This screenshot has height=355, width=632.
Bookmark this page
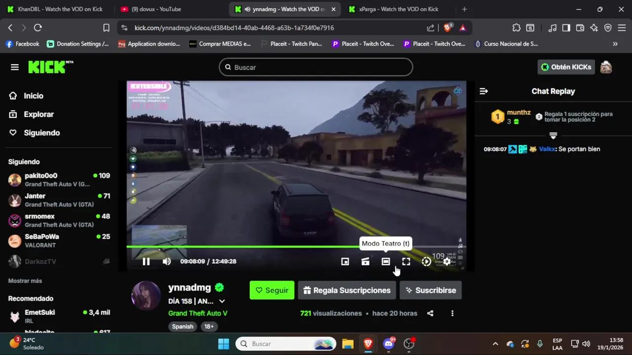click(106, 28)
